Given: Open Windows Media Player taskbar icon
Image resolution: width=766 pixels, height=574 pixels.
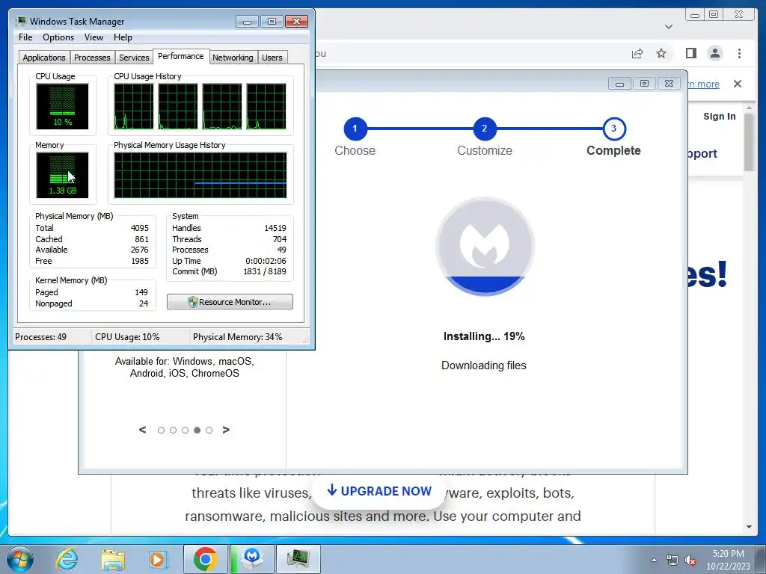Looking at the screenshot, I should [157, 559].
